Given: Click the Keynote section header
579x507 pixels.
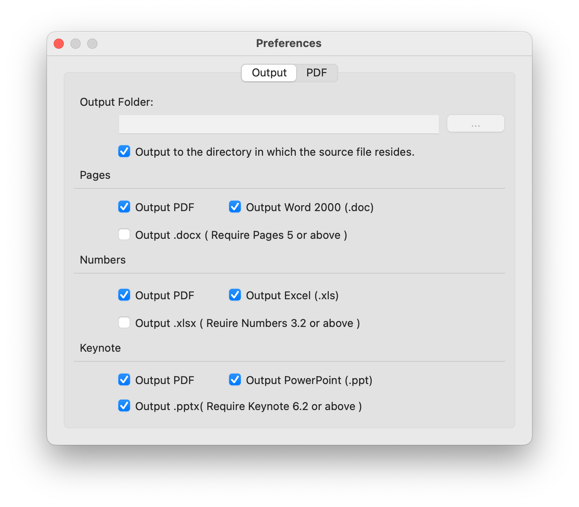Looking at the screenshot, I should [100, 348].
